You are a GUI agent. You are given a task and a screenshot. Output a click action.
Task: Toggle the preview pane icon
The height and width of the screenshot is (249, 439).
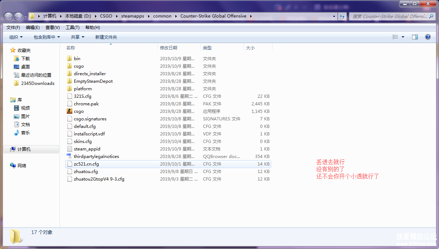point(415,37)
